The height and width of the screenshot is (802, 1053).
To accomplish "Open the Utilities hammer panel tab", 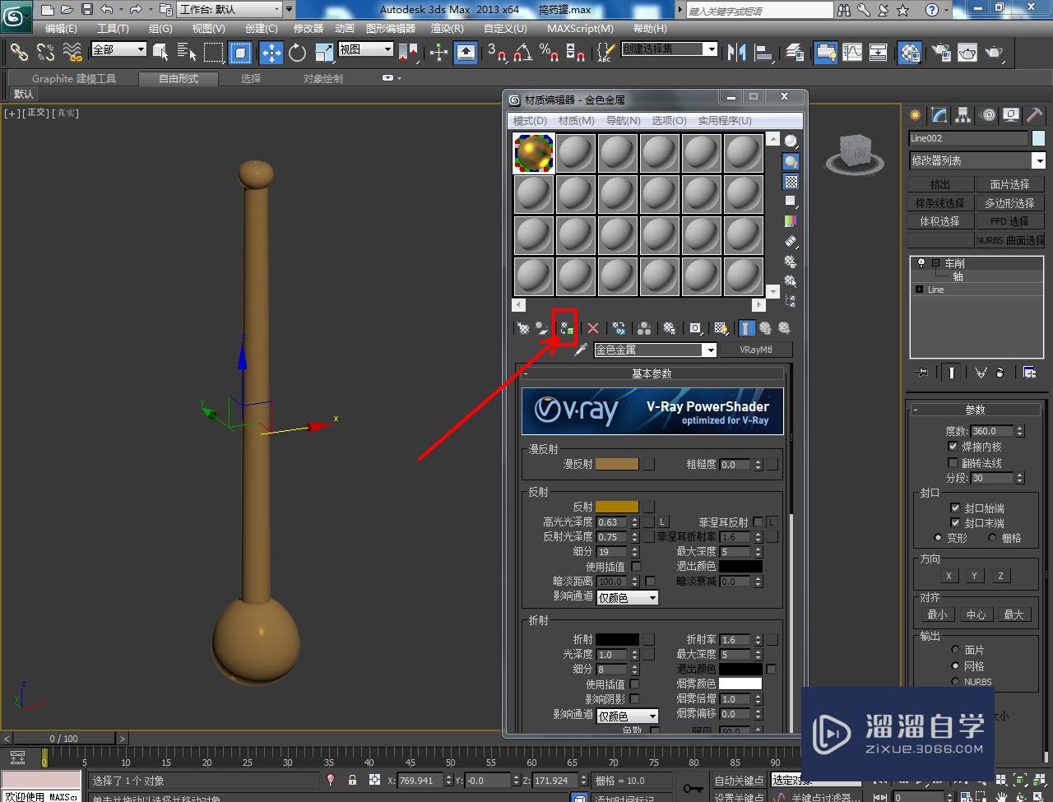I will (1034, 115).
